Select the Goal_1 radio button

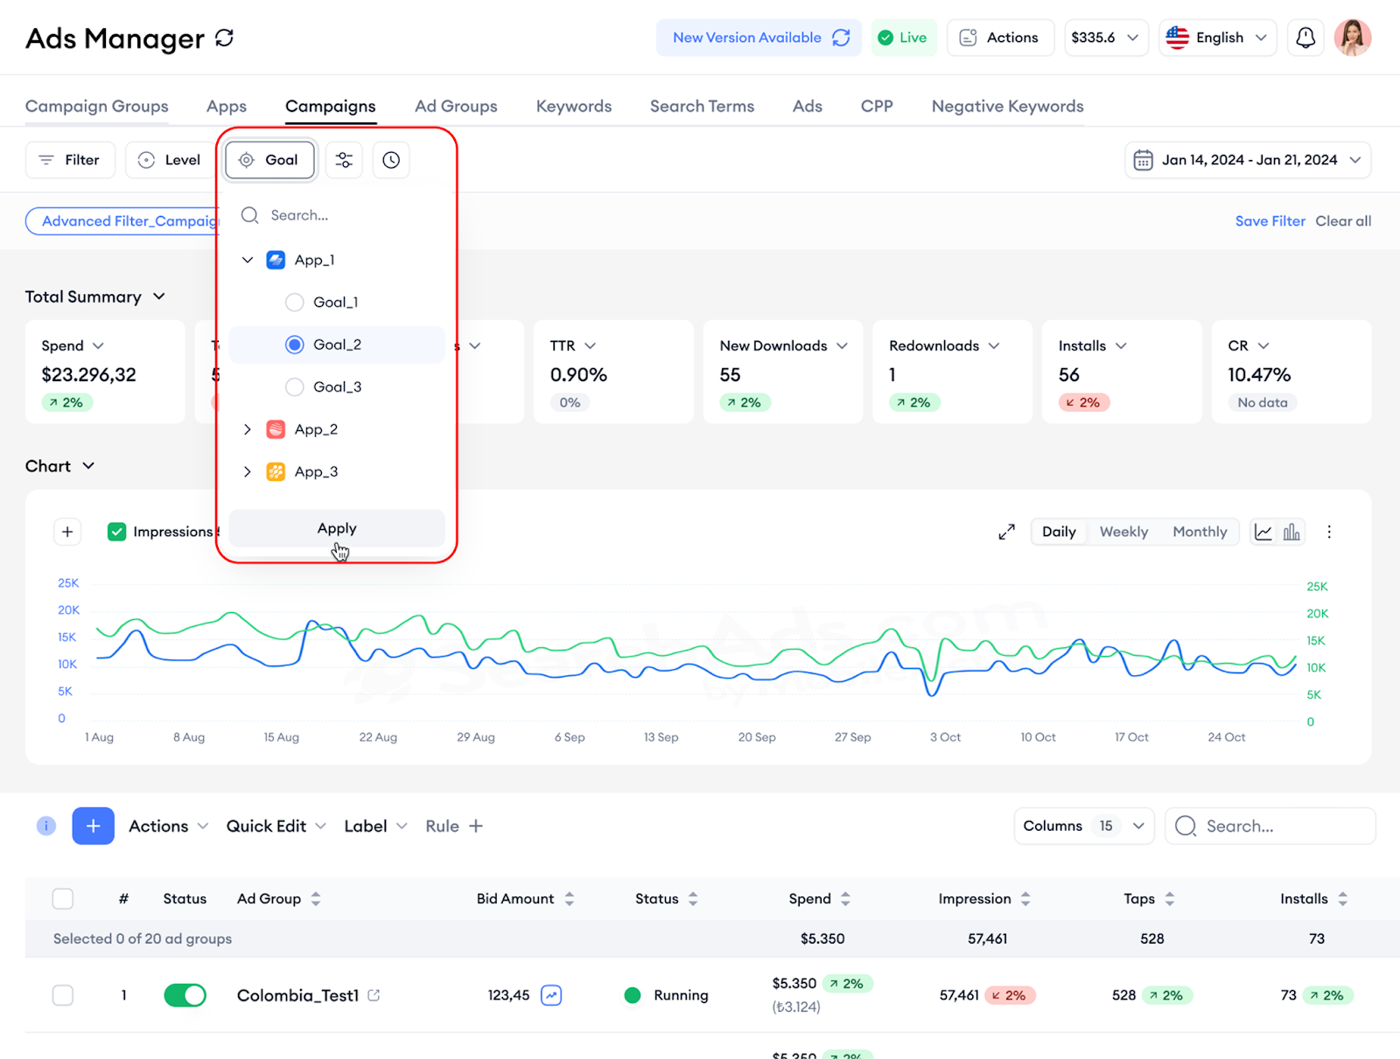point(295,303)
